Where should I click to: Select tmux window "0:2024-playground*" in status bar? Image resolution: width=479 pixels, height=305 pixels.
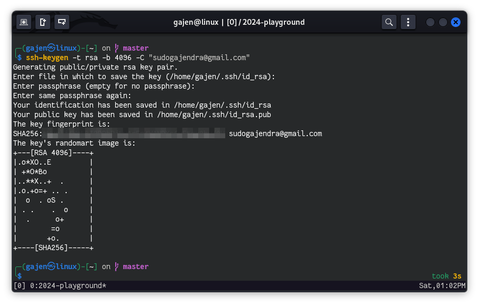(x=68, y=286)
